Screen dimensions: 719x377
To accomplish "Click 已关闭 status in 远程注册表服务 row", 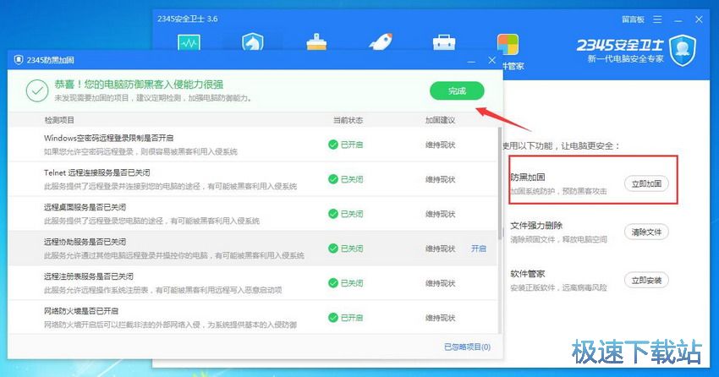I will click(352, 283).
